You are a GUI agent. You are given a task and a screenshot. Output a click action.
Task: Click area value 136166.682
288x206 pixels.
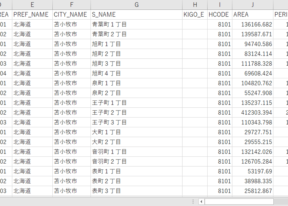point(253,24)
